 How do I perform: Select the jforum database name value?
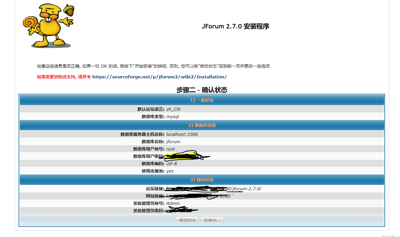pos(173,142)
